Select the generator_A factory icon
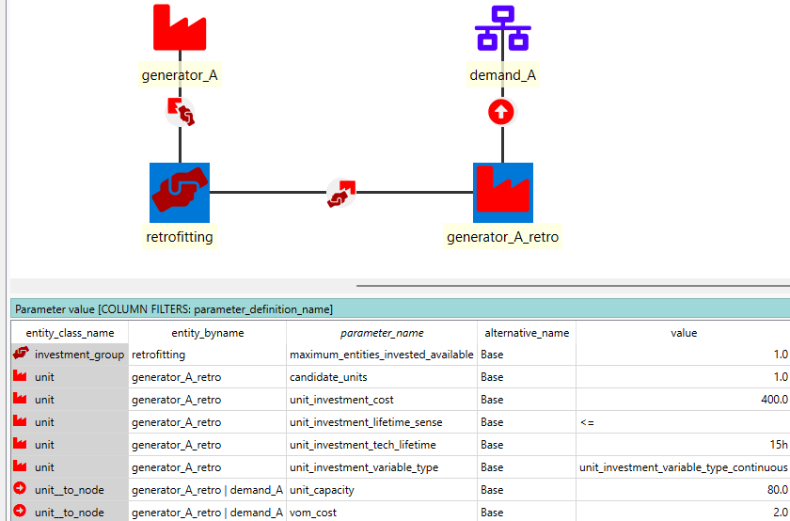 [x=180, y=27]
